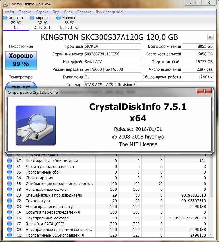Image resolution: width=219 pixels, height=242 pixels.
Task: Click the serial number field 50026B724115FE56
Action: (112, 54)
